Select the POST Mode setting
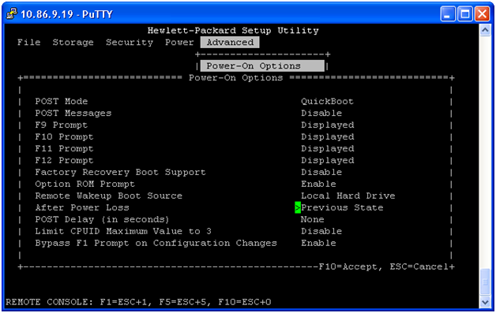Screen dimensions: 496x313 (62, 102)
